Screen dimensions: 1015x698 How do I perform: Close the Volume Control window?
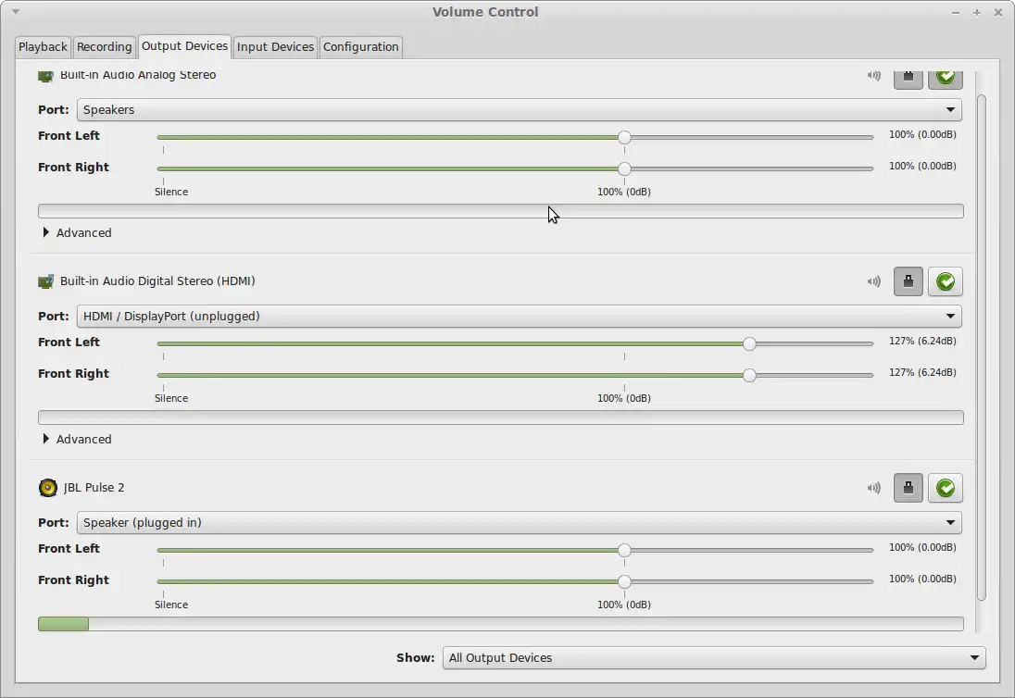tap(998, 12)
